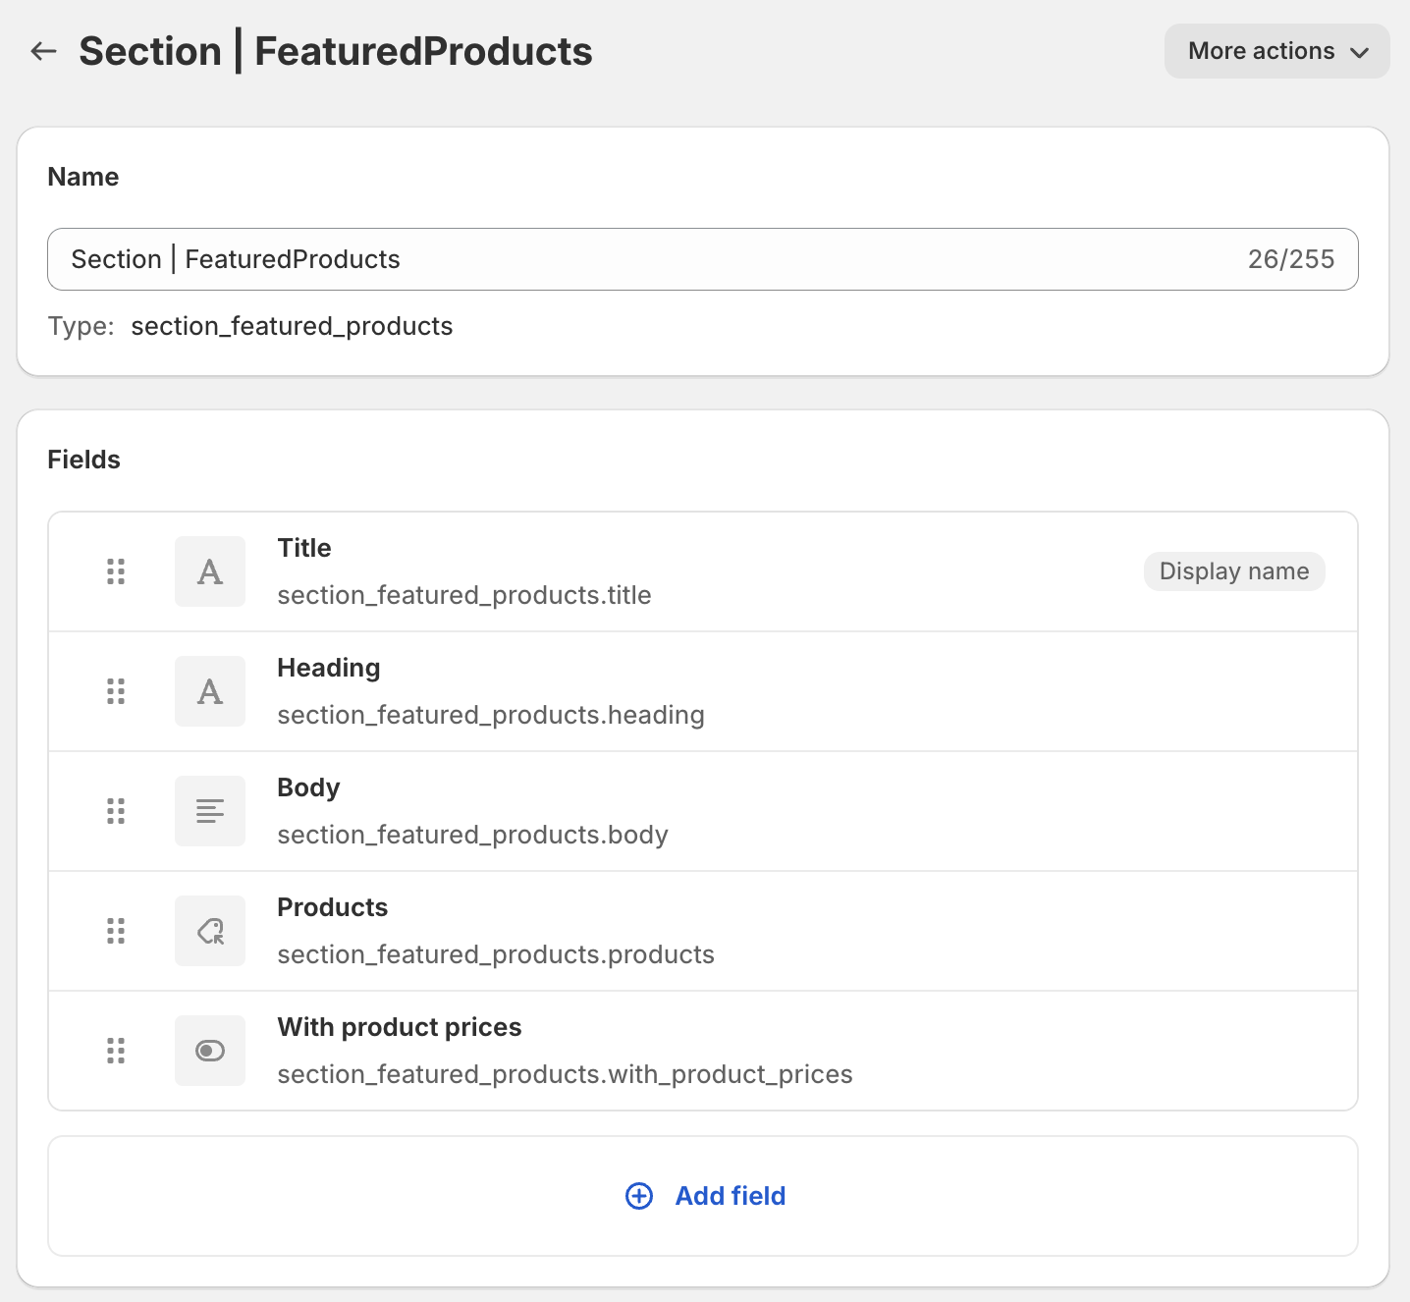This screenshot has height=1302, width=1410.
Task: Click the back arrow to leave FeaturedProducts
Action: 43,50
